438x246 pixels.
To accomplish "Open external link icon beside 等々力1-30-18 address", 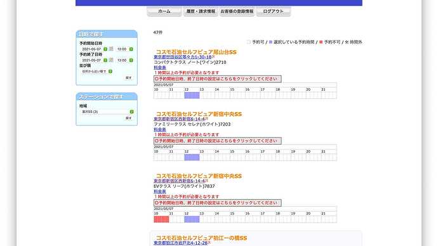I will [213, 56].
